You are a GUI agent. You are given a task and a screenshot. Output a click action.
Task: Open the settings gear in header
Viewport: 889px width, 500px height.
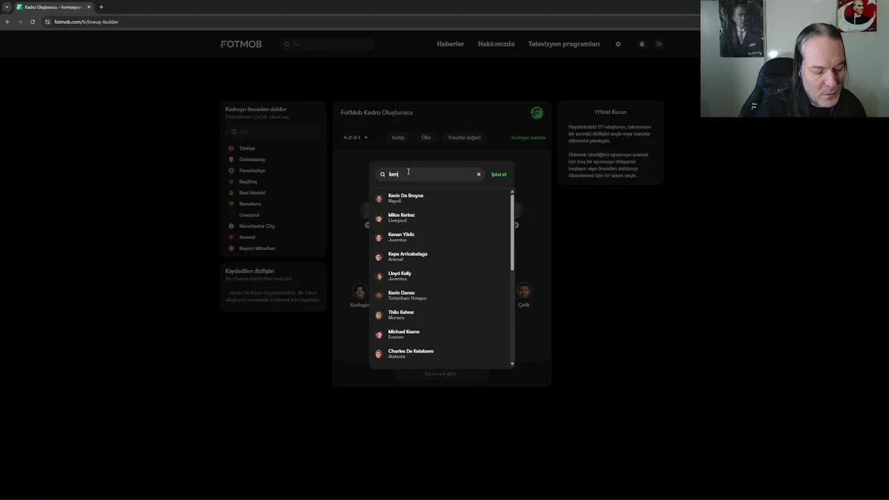click(x=618, y=44)
